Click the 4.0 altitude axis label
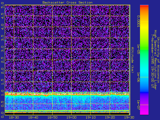160x120 pixels. 2,27
